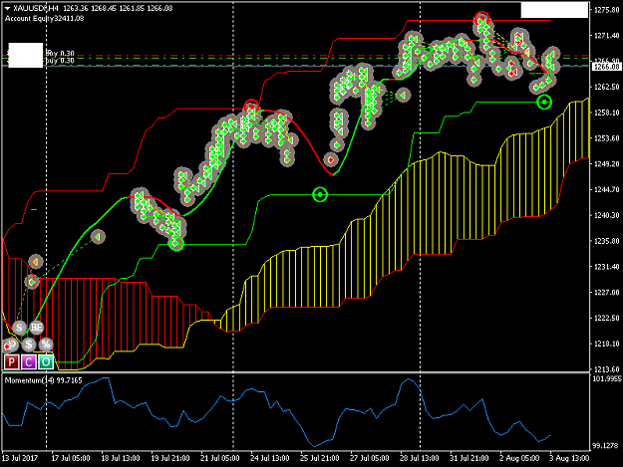Click the upper 'buy 0.30' order label
Screen dimensions: 623x467
point(61,53)
